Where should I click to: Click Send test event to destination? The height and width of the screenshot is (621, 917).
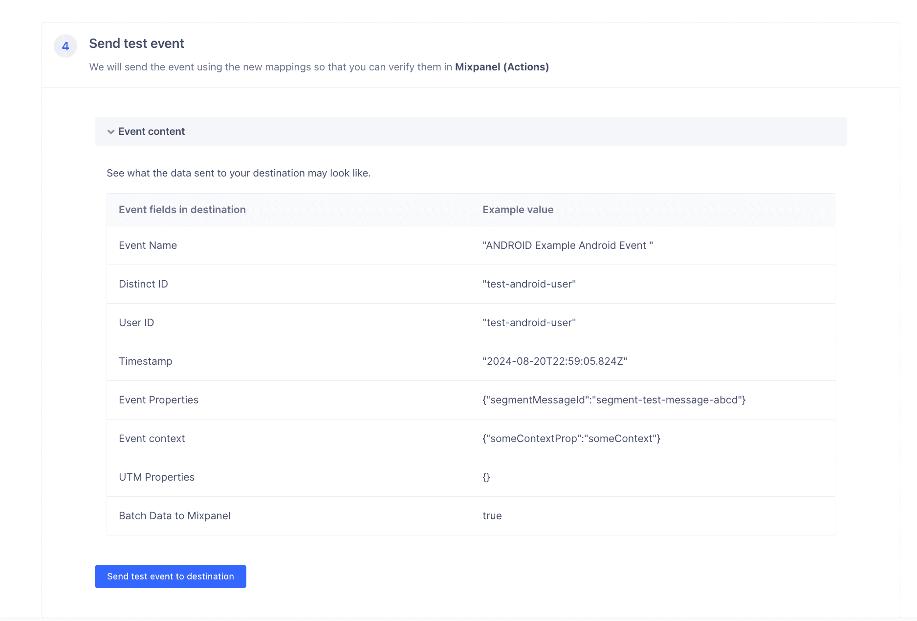click(x=170, y=576)
